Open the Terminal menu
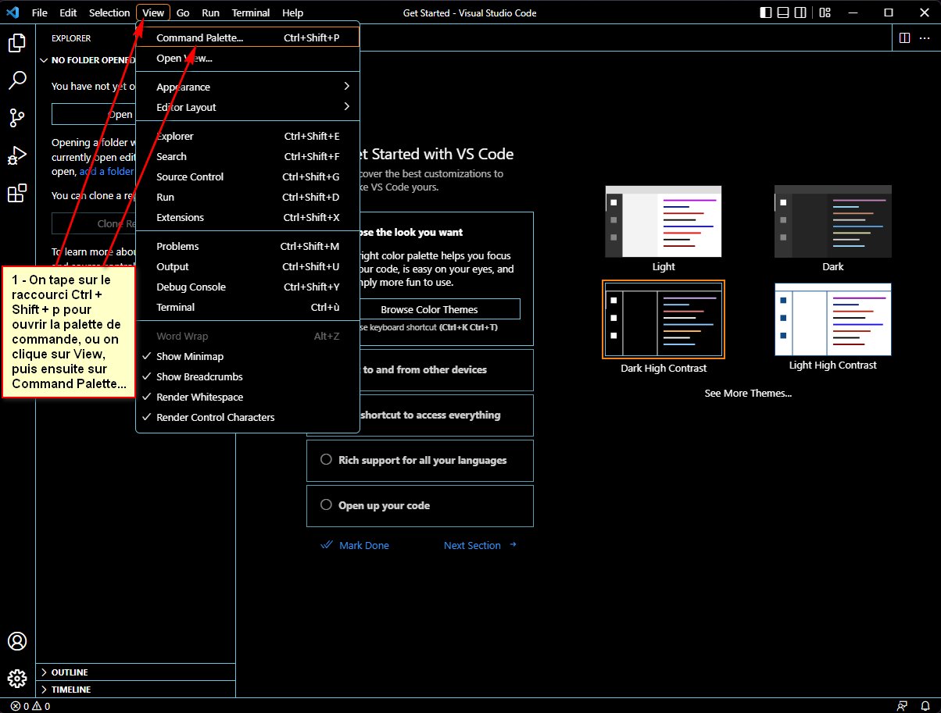The height and width of the screenshot is (713, 941). click(250, 12)
